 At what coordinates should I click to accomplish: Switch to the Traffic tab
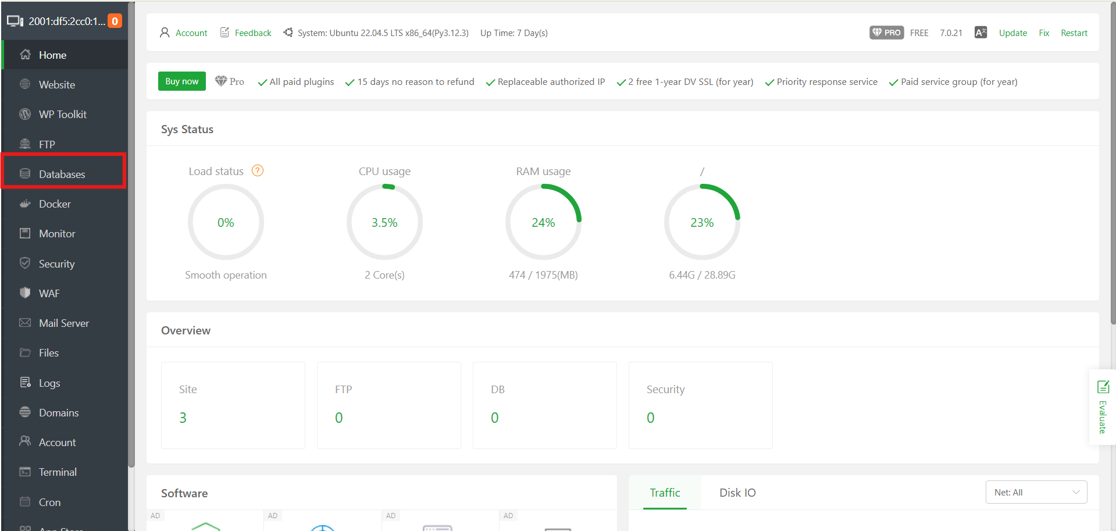pos(665,493)
